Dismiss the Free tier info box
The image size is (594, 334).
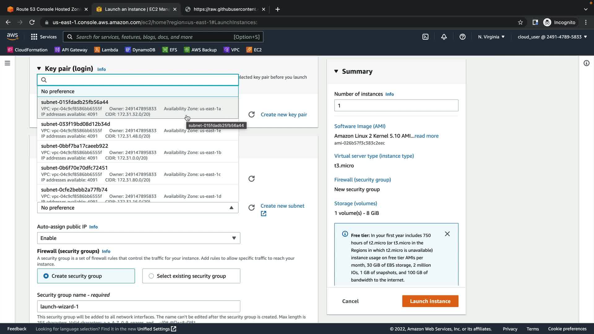(447, 234)
